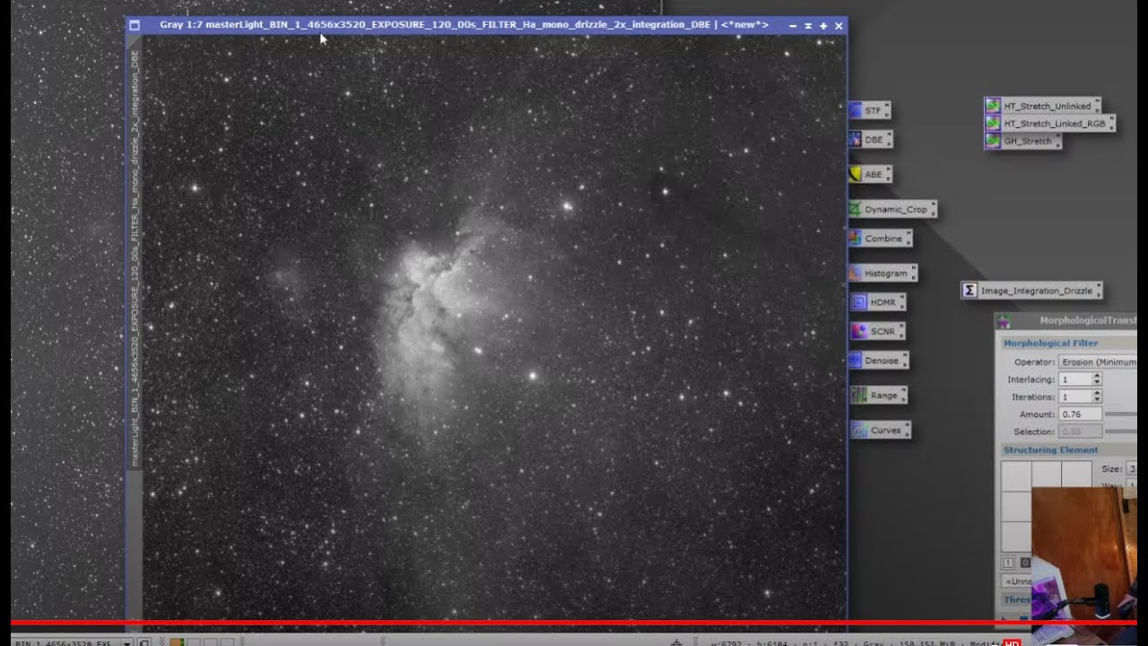The image size is (1148, 646).
Task: Click the HT_Stretch_Linked_RGB process icon
Action: click(1049, 123)
